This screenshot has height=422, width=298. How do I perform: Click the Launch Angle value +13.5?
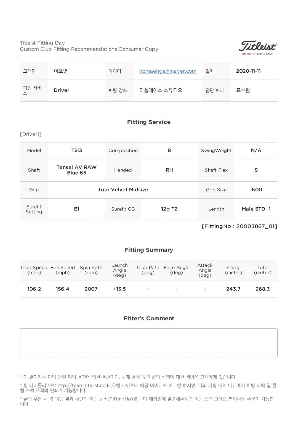[119, 289]
